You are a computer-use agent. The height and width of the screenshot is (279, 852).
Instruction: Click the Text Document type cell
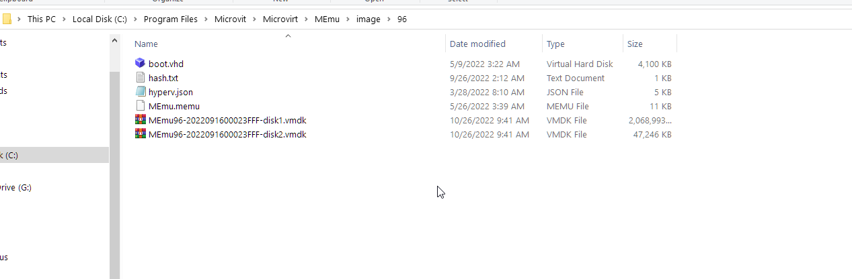[x=576, y=78]
